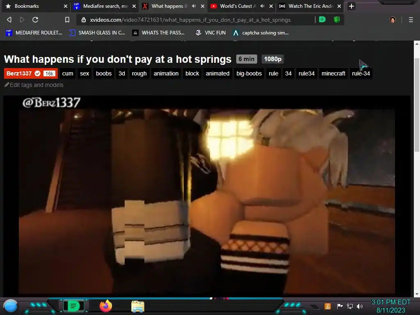Viewport: 420px width, 315px height.
Task: Click the verified checkmark next to Berz1337
Action: pos(37,73)
